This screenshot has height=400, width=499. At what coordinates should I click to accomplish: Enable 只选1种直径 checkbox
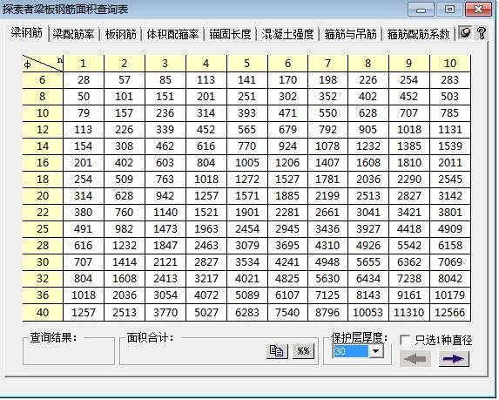click(405, 340)
